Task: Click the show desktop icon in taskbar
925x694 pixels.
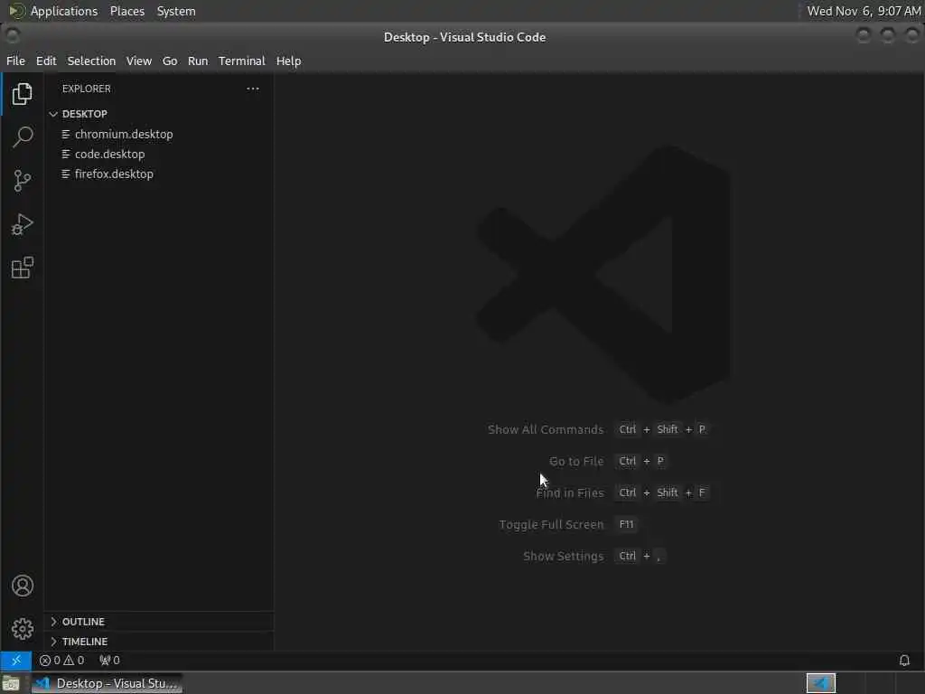Action: [x=11, y=683]
